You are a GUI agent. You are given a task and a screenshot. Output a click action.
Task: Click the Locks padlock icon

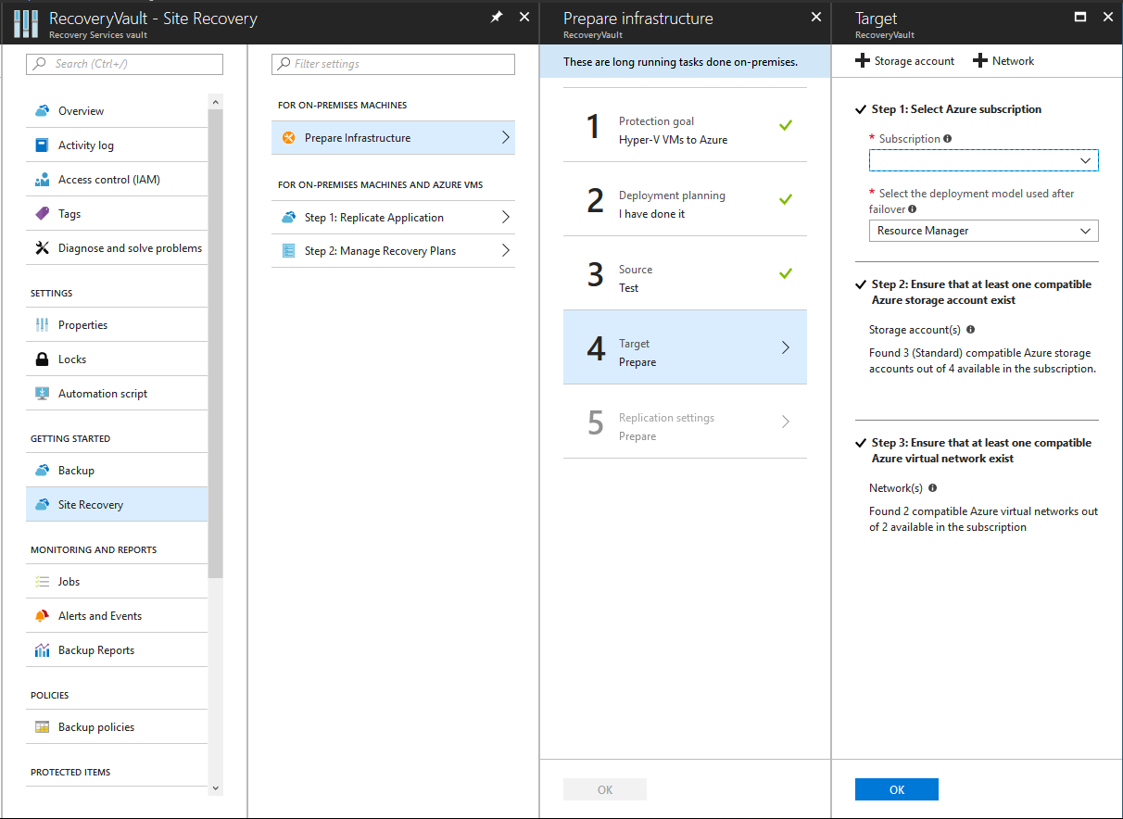[42, 359]
